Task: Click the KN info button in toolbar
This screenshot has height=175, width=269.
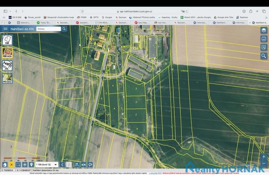Action: [x=83, y=165]
